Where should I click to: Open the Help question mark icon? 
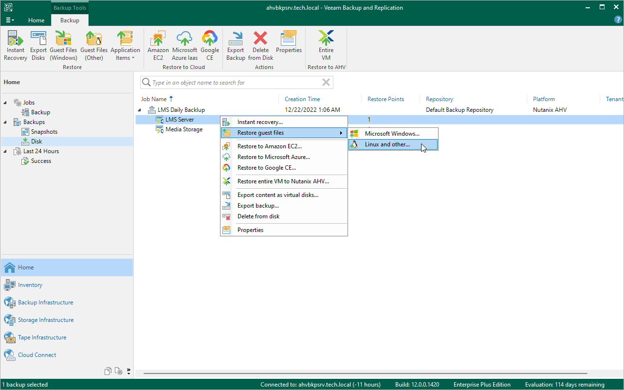[x=618, y=20]
